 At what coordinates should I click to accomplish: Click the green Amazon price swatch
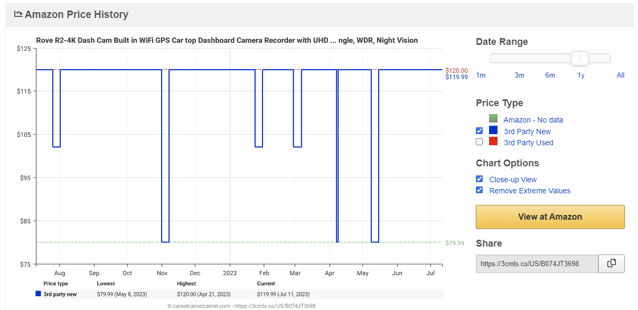(493, 119)
